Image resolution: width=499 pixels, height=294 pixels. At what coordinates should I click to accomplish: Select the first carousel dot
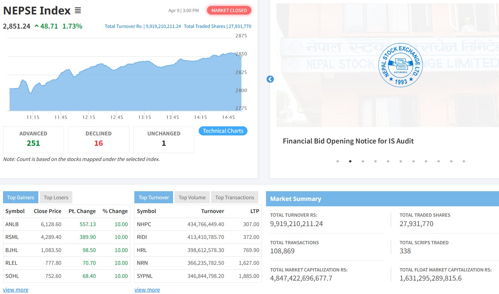[x=337, y=161]
